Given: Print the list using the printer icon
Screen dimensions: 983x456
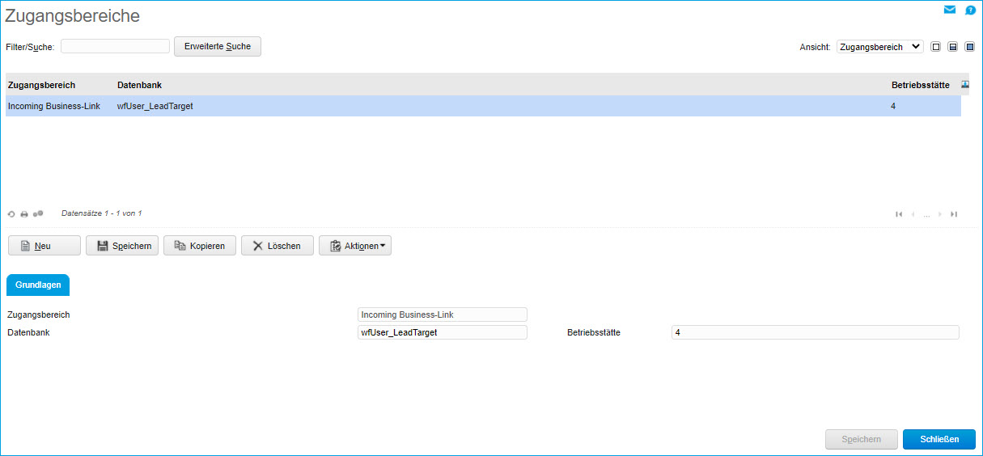Looking at the screenshot, I should coord(24,214).
